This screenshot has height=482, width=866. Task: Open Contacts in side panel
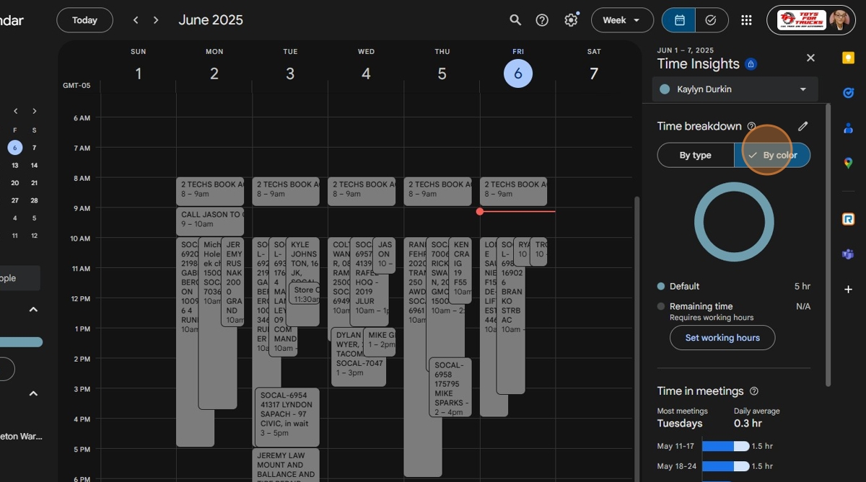point(849,128)
